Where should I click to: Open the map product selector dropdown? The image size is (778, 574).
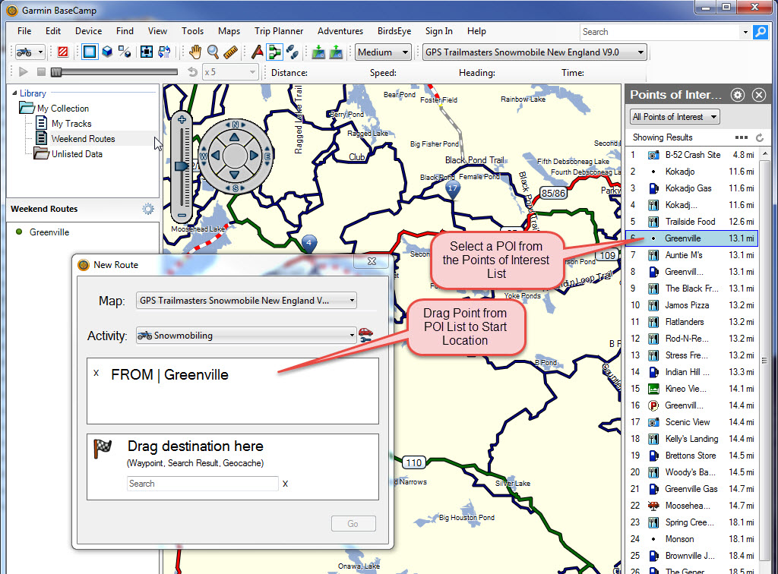(x=534, y=52)
